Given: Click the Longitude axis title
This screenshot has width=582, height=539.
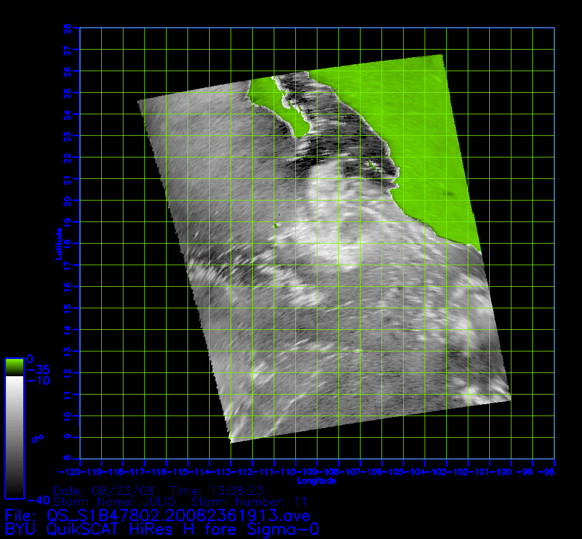Looking at the screenshot, I should coord(316,480).
